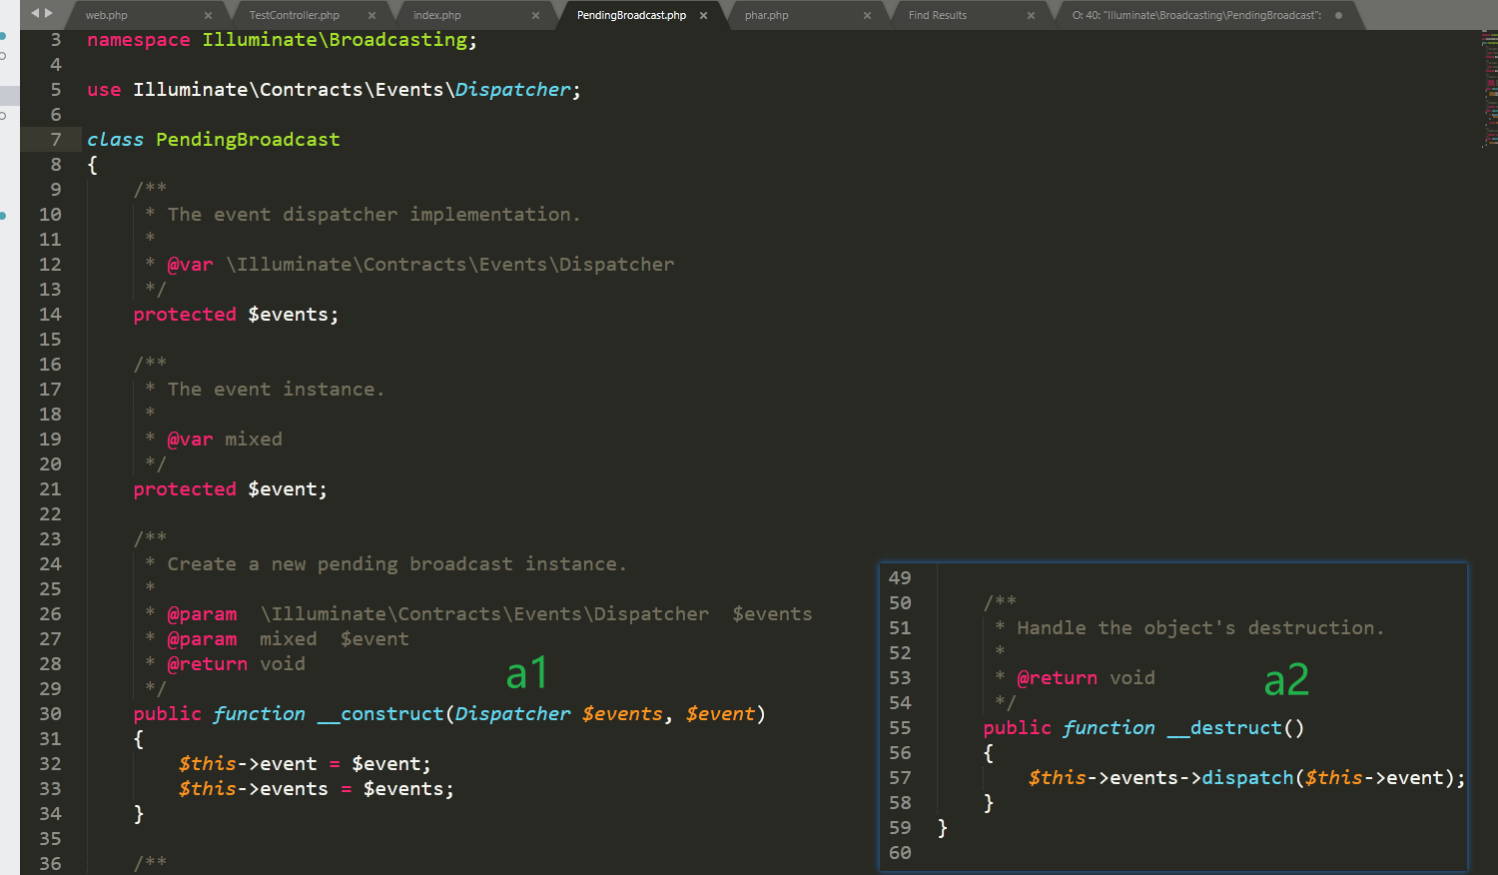
Task: Click line number 7 in the gutter
Action: [56, 140]
